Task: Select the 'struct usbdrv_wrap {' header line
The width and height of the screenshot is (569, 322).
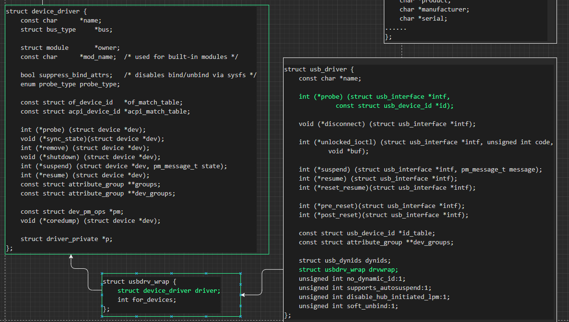Action: 139,281
